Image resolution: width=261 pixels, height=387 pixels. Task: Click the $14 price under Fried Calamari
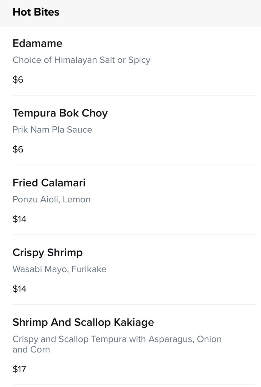click(19, 219)
